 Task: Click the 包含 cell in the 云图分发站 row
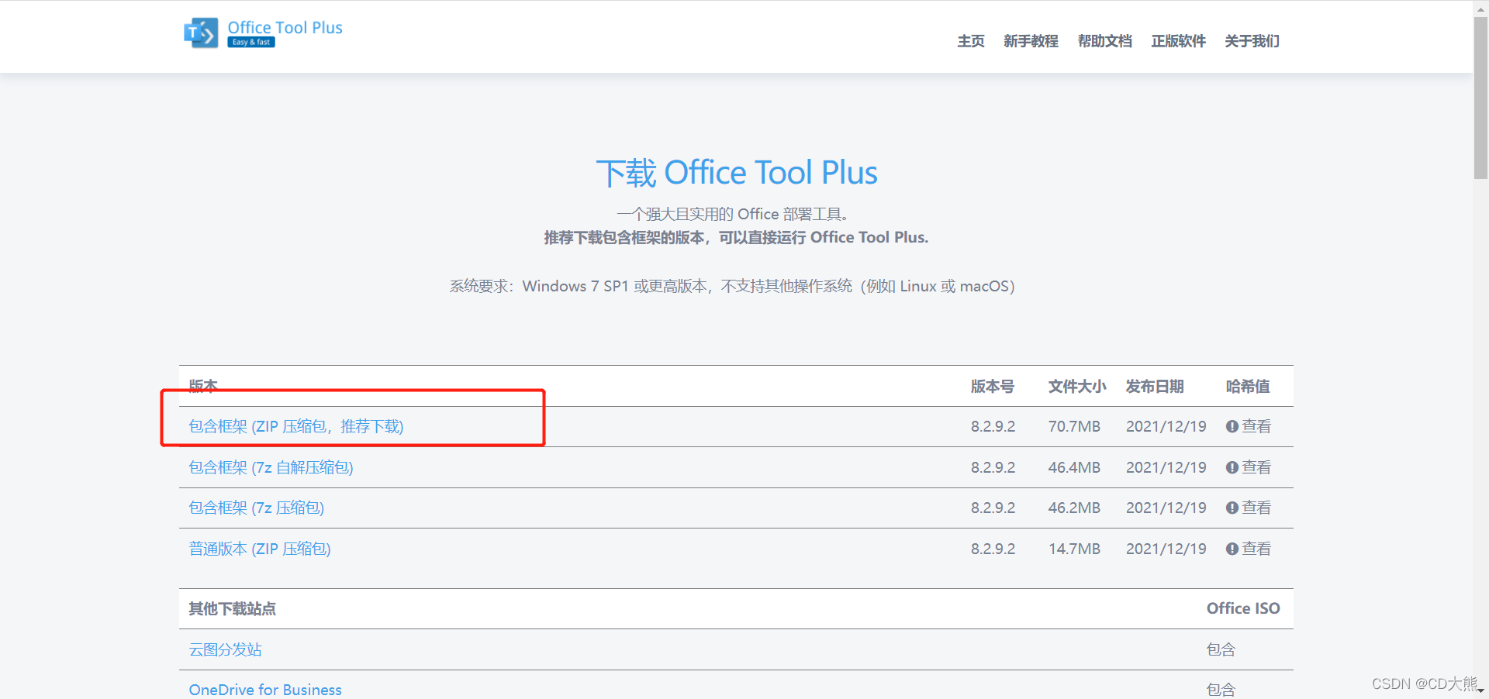[1221, 649]
